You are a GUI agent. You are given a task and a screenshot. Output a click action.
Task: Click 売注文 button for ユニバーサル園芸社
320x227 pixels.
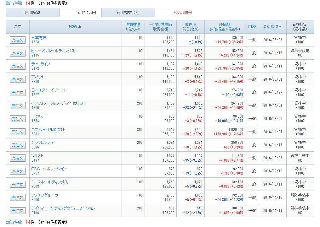tap(18, 132)
